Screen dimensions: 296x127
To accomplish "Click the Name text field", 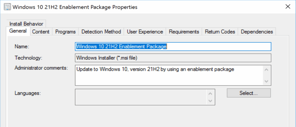I will pos(173,46).
